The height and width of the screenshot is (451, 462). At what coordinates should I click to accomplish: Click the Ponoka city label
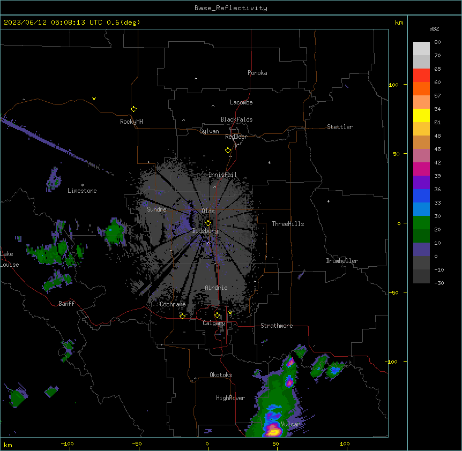click(257, 73)
